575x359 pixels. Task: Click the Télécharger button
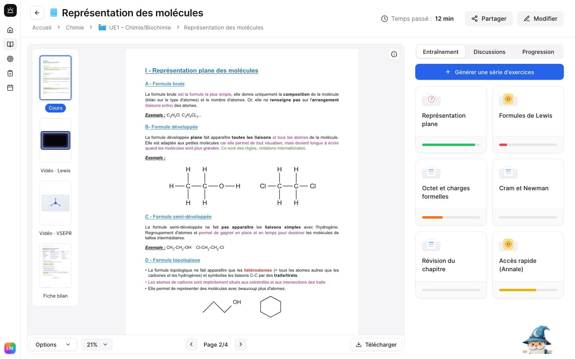tap(376, 345)
